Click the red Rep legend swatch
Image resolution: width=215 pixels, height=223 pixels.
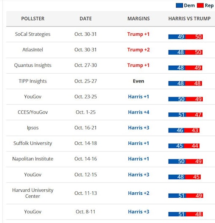[200, 5]
